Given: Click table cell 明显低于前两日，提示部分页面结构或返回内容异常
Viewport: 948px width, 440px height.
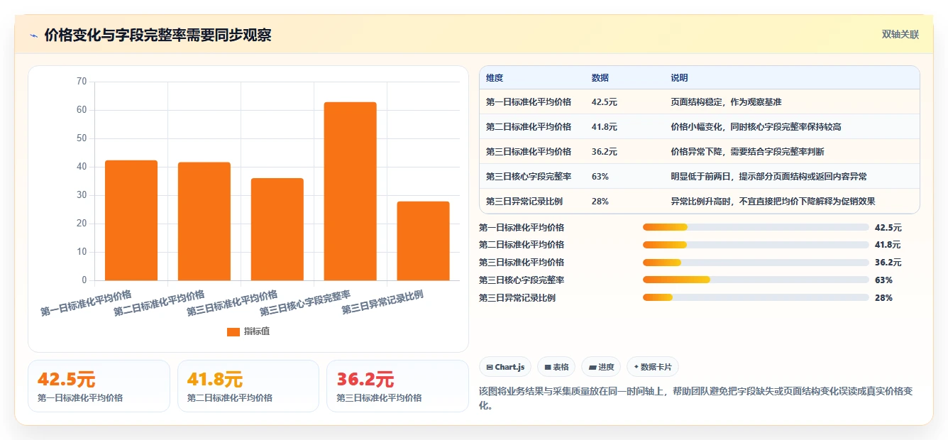Looking at the screenshot, I should tap(768, 177).
